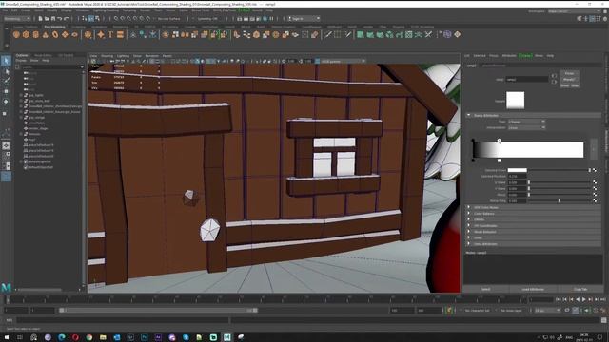Click the ramp Sample preview thumbnail
This screenshot has height=342, width=609.
pyautogui.click(x=516, y=100)
